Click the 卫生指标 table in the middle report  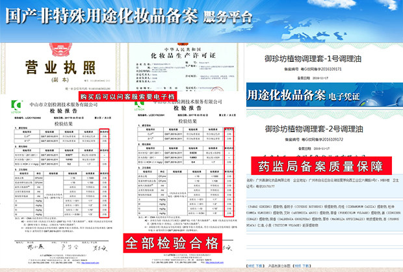pos(185,193)
